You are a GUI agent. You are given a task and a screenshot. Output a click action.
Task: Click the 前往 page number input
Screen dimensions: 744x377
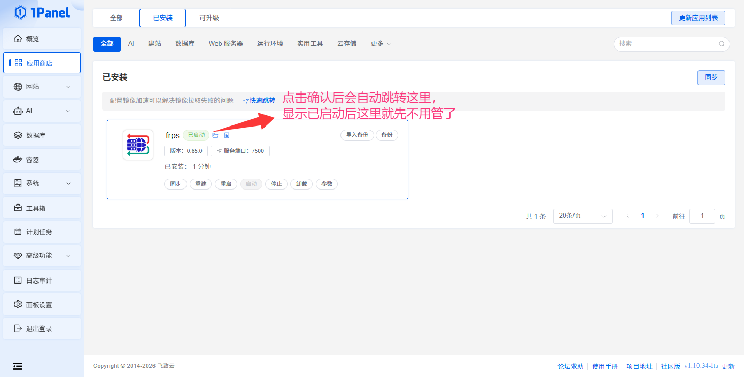click(702, 216)
